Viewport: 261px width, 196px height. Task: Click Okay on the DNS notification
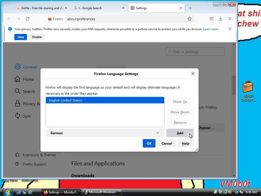20,37
